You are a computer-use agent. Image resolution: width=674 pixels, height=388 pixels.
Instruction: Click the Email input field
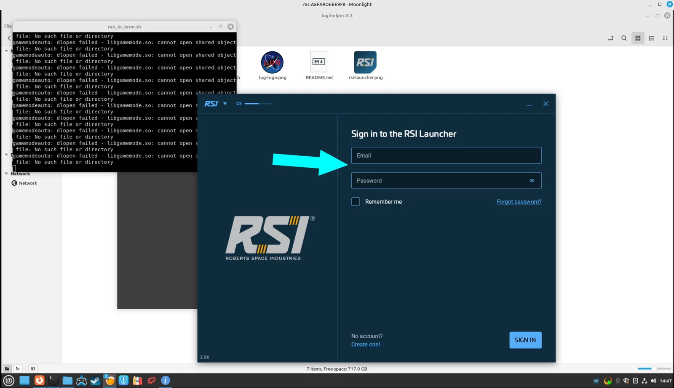[x=446, y=155]
